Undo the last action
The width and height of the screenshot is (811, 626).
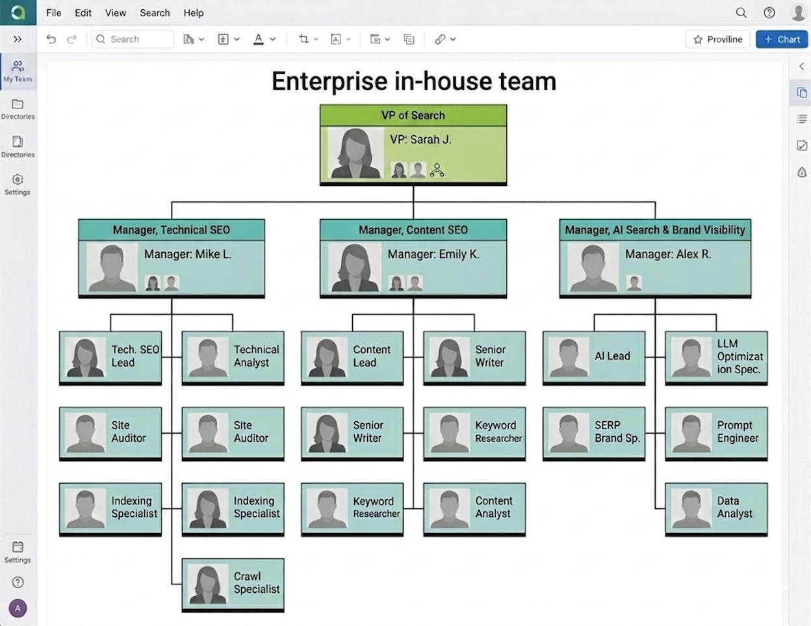pyautogui.click(x=51, y=39)
